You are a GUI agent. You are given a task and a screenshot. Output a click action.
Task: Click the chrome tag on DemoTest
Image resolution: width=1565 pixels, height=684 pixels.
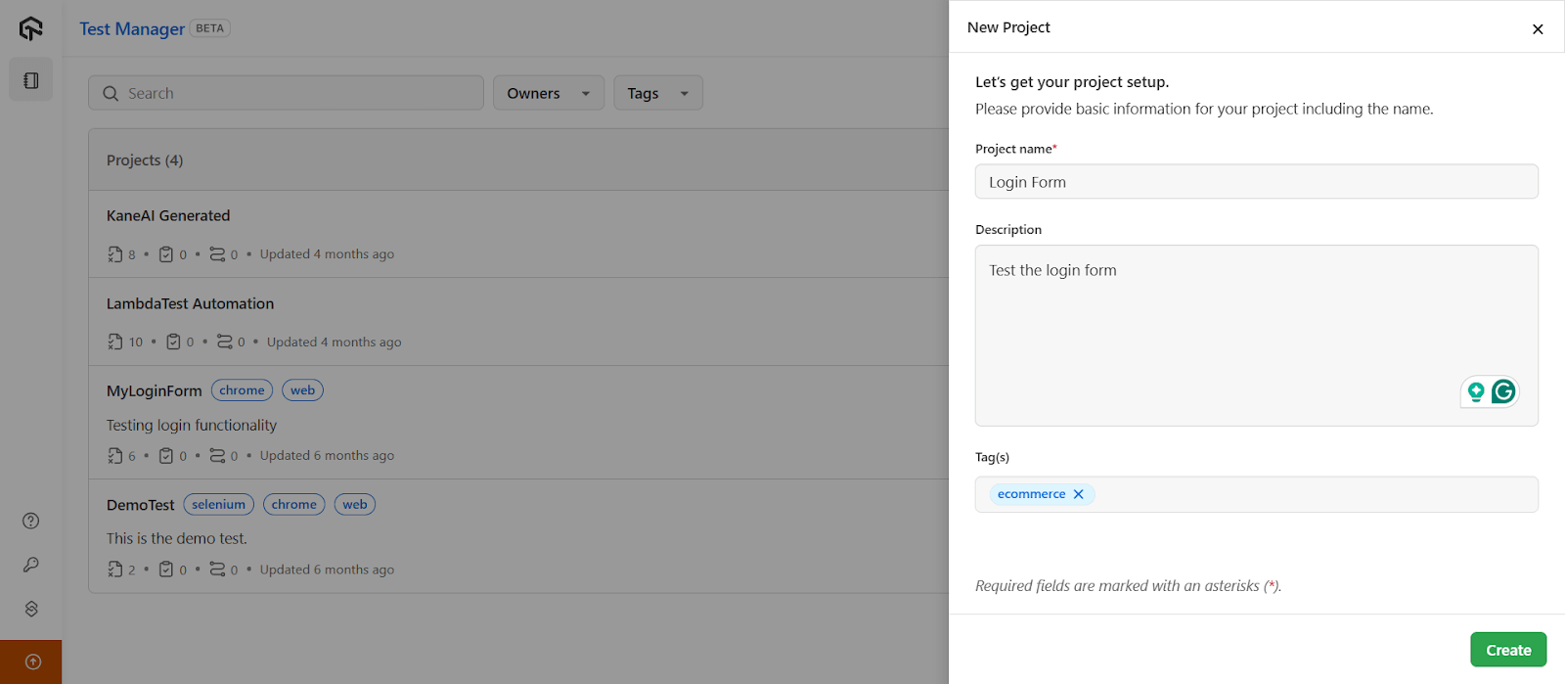pyautogui.click(x=294, y=505)
